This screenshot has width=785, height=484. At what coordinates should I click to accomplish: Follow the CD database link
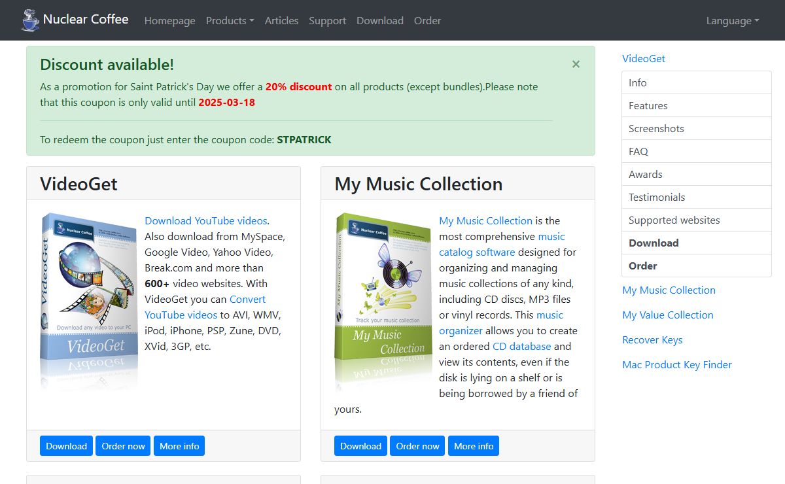click(x=521, y=346)
